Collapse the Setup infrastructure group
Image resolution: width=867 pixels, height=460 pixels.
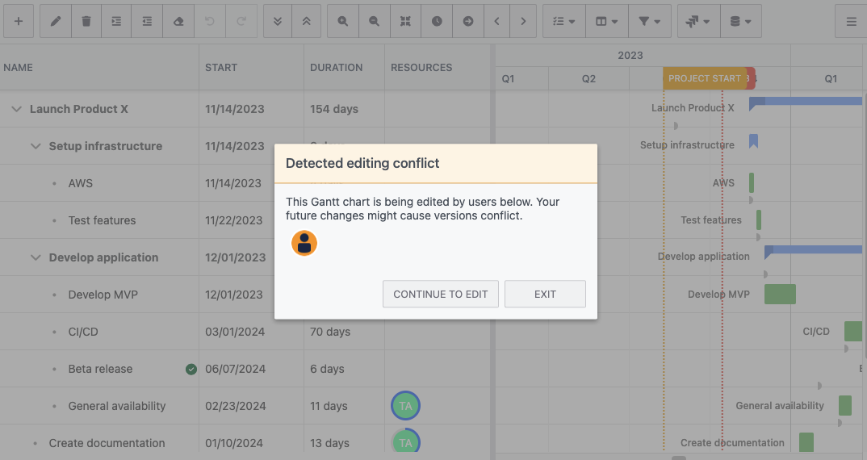coord(36,146)
